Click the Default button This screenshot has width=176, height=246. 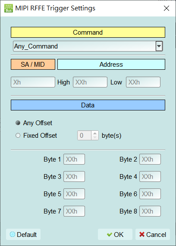pos(23,234)
